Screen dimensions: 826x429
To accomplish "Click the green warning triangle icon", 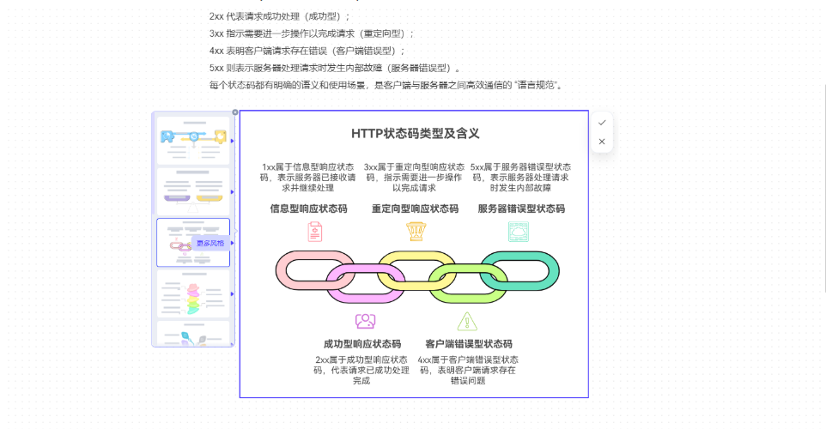I will pos(467,322).
